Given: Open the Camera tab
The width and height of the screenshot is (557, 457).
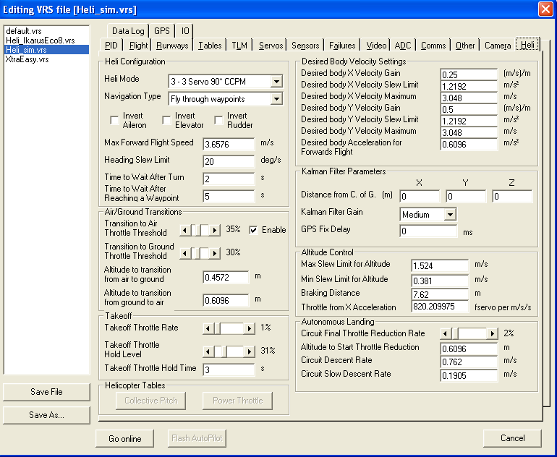Looking at the screenshot, I should pos(498,46).
